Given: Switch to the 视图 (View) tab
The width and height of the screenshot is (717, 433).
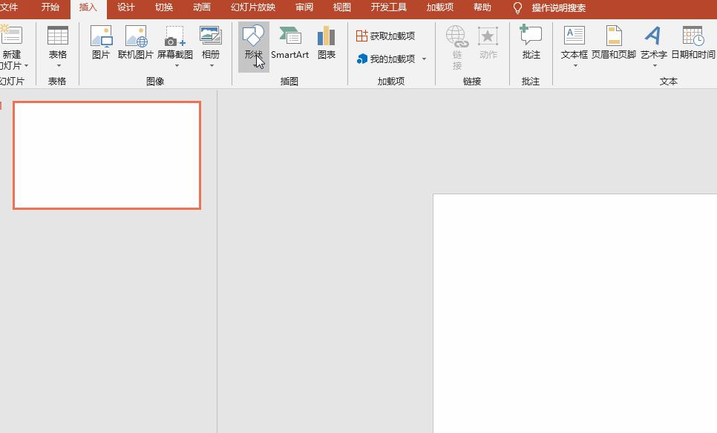Looking at the screenshot, I should point(341,7).
